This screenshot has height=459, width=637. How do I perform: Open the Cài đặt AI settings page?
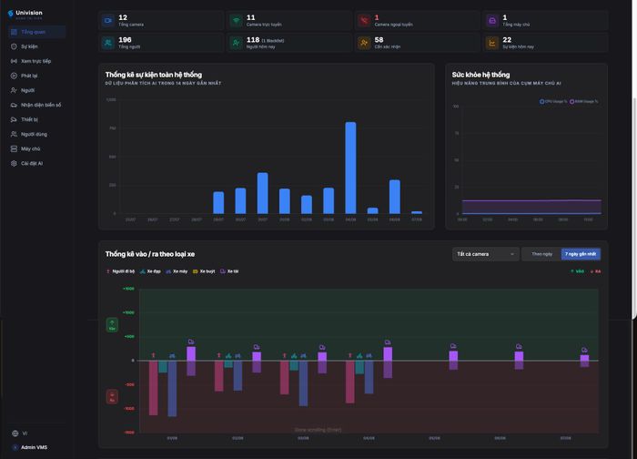[36, 163]
